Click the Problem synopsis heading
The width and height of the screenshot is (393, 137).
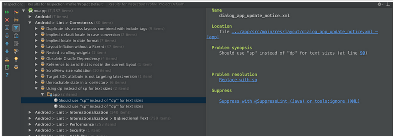[232, 48]
